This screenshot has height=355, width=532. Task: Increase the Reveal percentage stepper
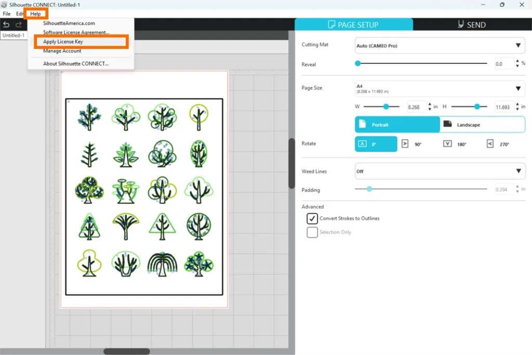(x=516, y=61)
